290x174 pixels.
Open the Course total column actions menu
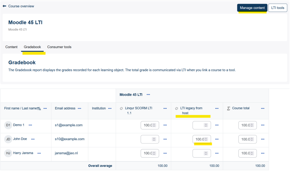263,108
